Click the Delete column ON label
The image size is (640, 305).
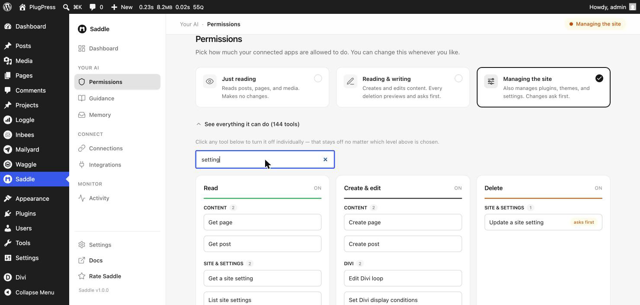coord(598,188)
